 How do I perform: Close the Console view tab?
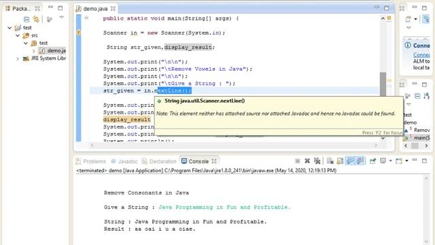point(214,161)
